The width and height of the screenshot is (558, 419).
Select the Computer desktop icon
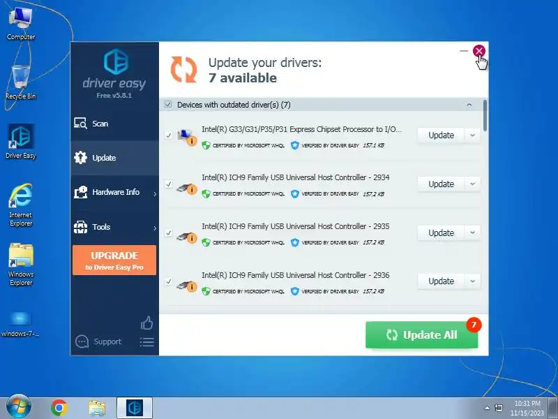tap(21, 24)
